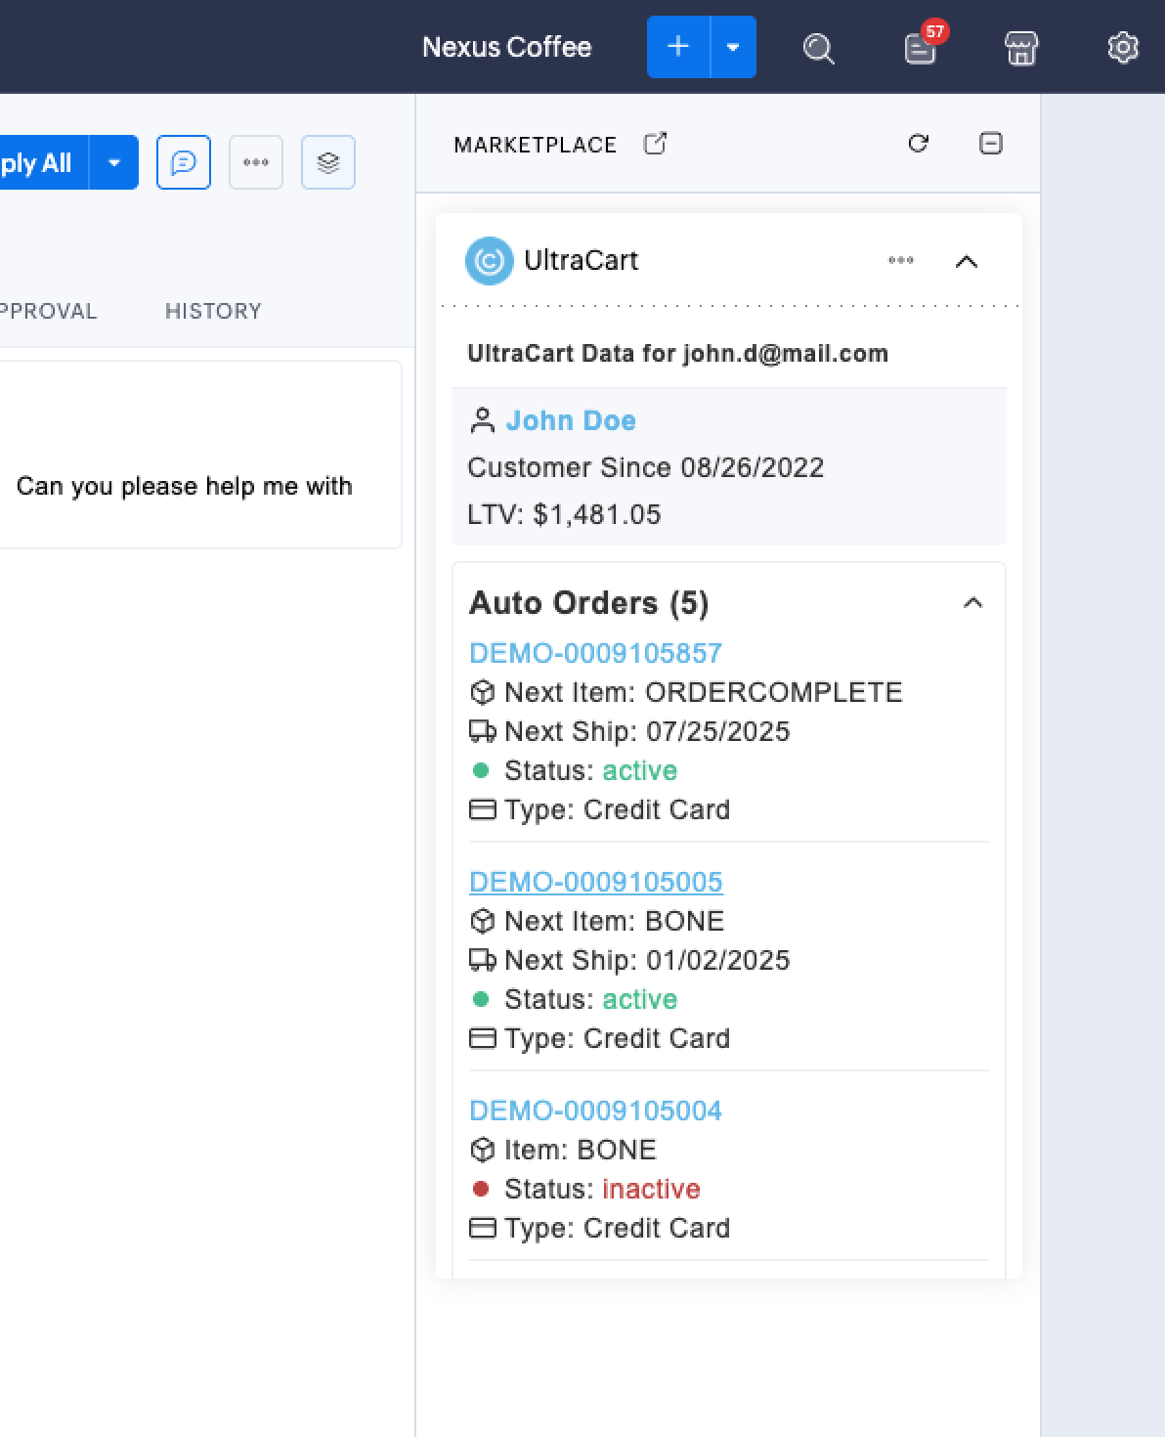Collapse the Auto Orders section

pos(972,602)
